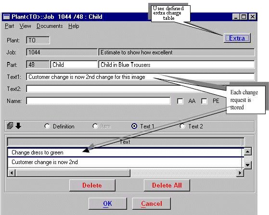Select the row Customer change is now 2nd

click(x=126, y=162)
